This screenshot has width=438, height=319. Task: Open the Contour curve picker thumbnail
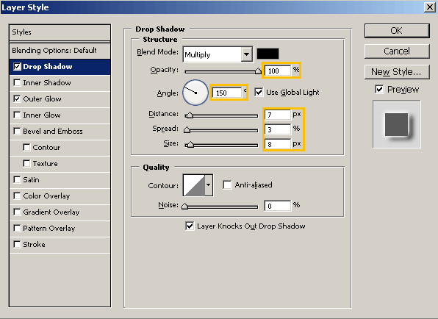click(x=194, y=185)
